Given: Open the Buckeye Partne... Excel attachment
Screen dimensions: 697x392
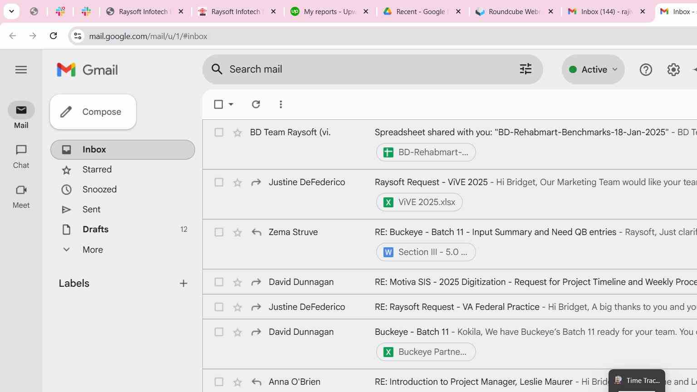Looking at the screenshot, I should point(426,352).
